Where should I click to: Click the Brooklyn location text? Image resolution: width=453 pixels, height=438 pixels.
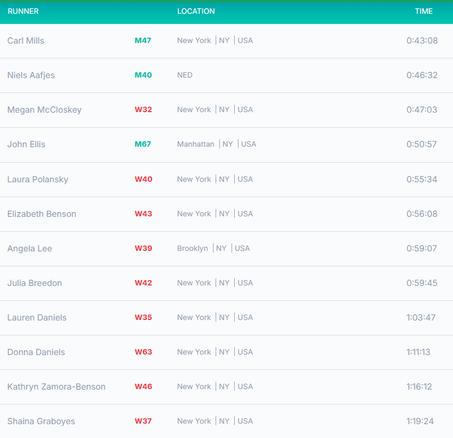point(193,248)
